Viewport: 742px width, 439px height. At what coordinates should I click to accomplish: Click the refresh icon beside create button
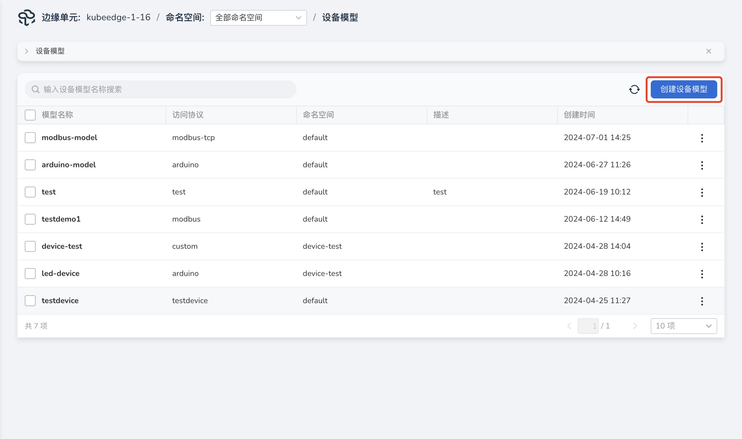pyautogui.click(x=634, y=89)
